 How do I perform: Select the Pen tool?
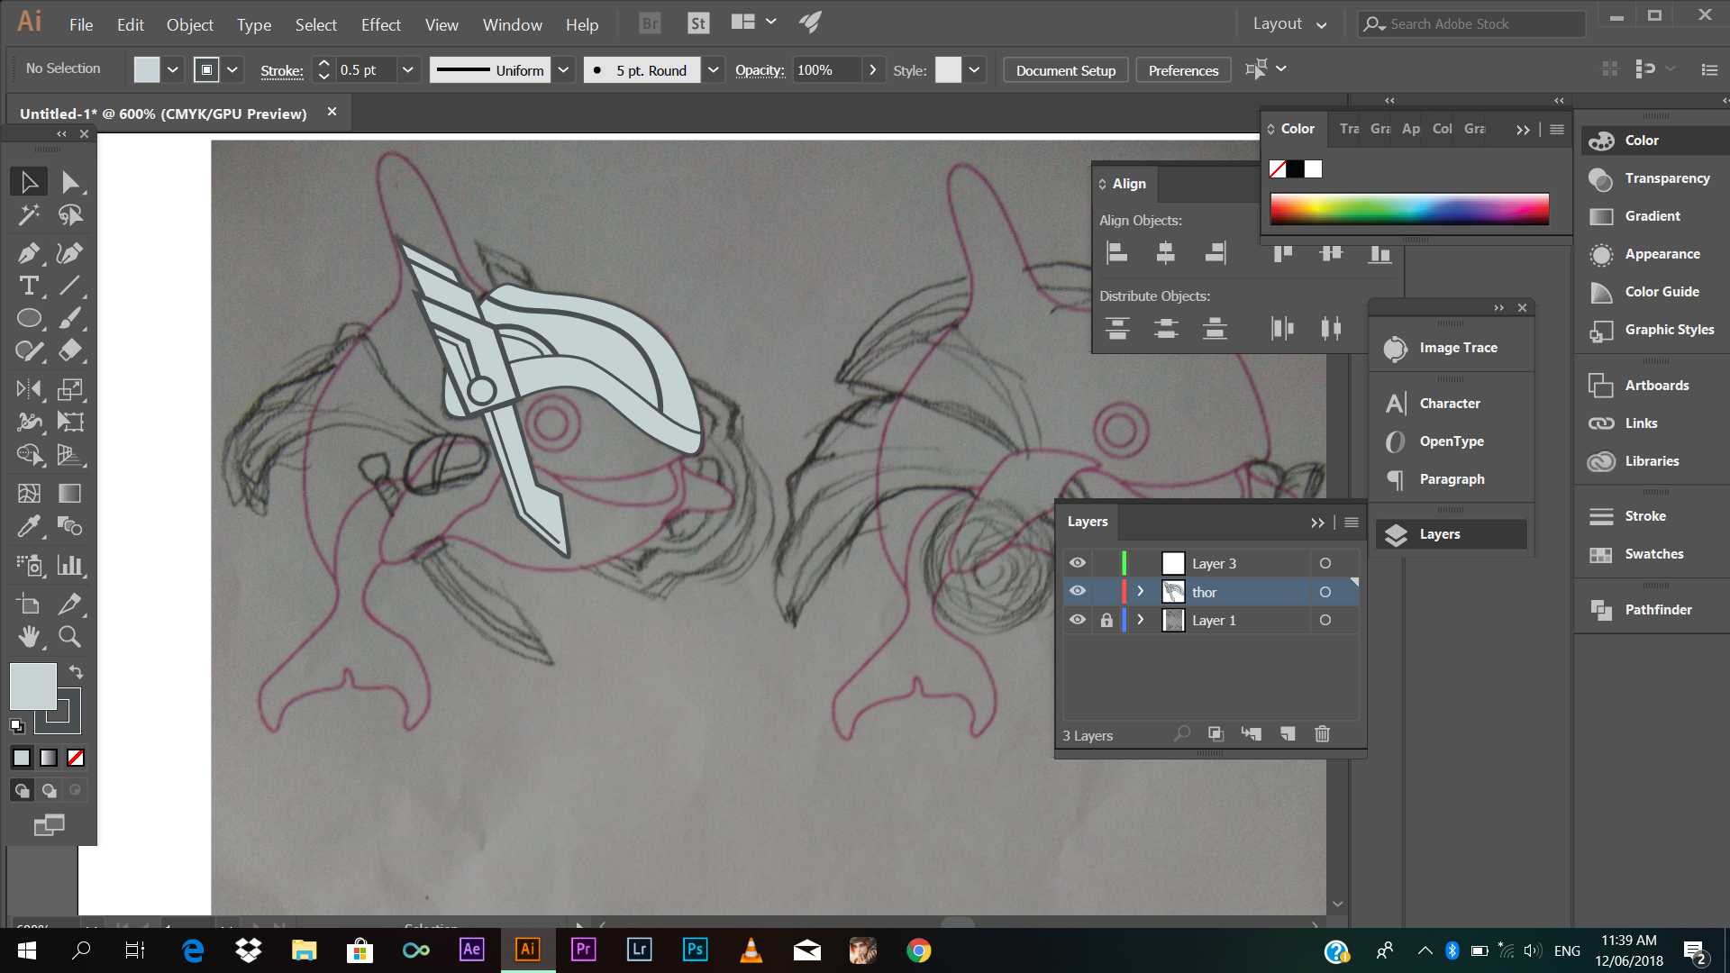click(29, 253)
